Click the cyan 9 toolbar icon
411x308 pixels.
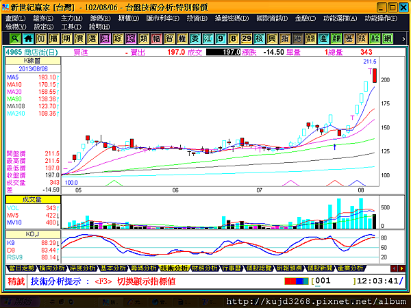tap(221, 39)
